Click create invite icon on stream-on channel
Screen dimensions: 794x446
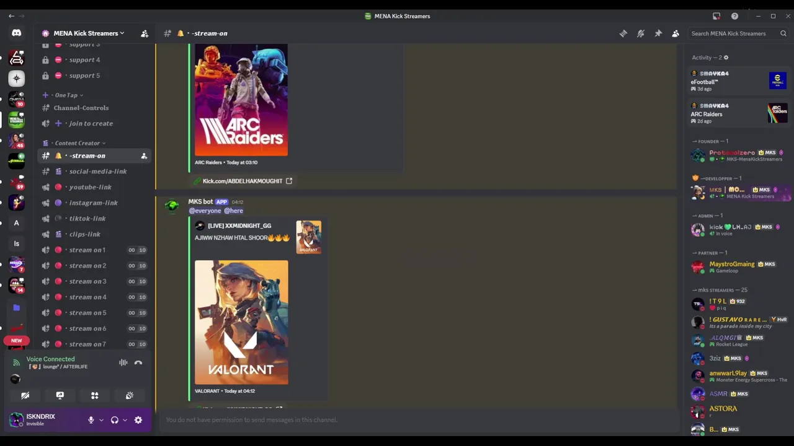(144, 156)
